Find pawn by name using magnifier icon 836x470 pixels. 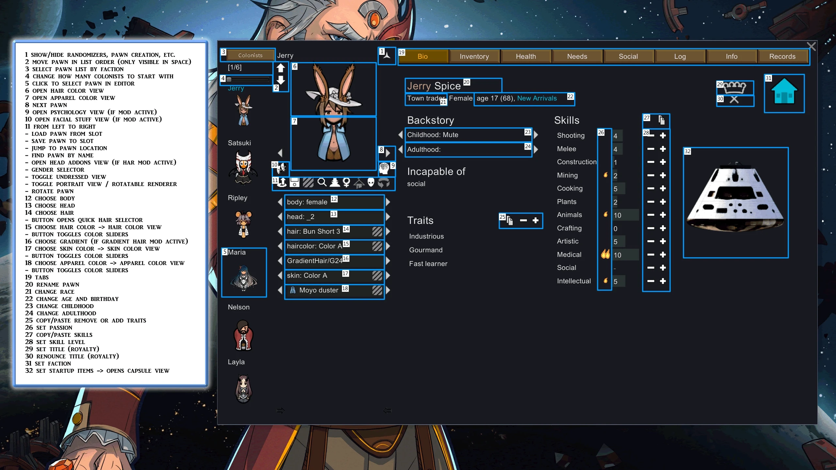point(322,183)
